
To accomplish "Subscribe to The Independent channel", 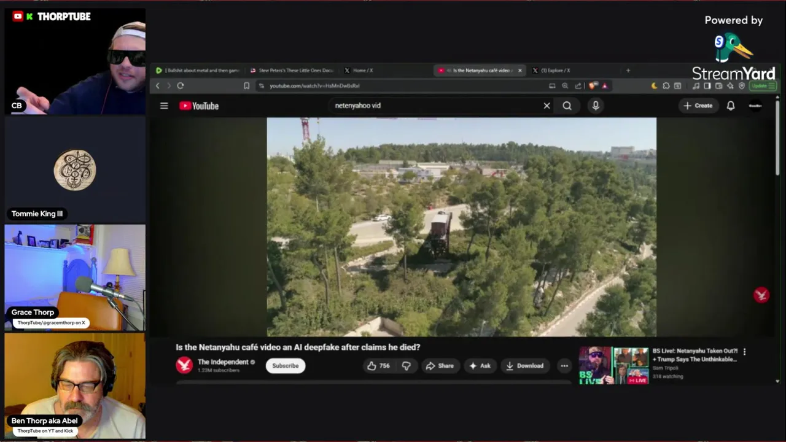I will pyautogui.click(x=285, y=366).
